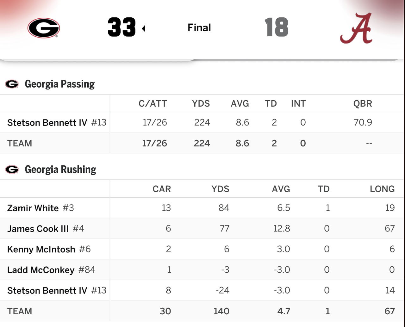405x327 pixels.
Task: Click the Georgia Bulldogs logo in the scoreboard header
Action: 44,28
